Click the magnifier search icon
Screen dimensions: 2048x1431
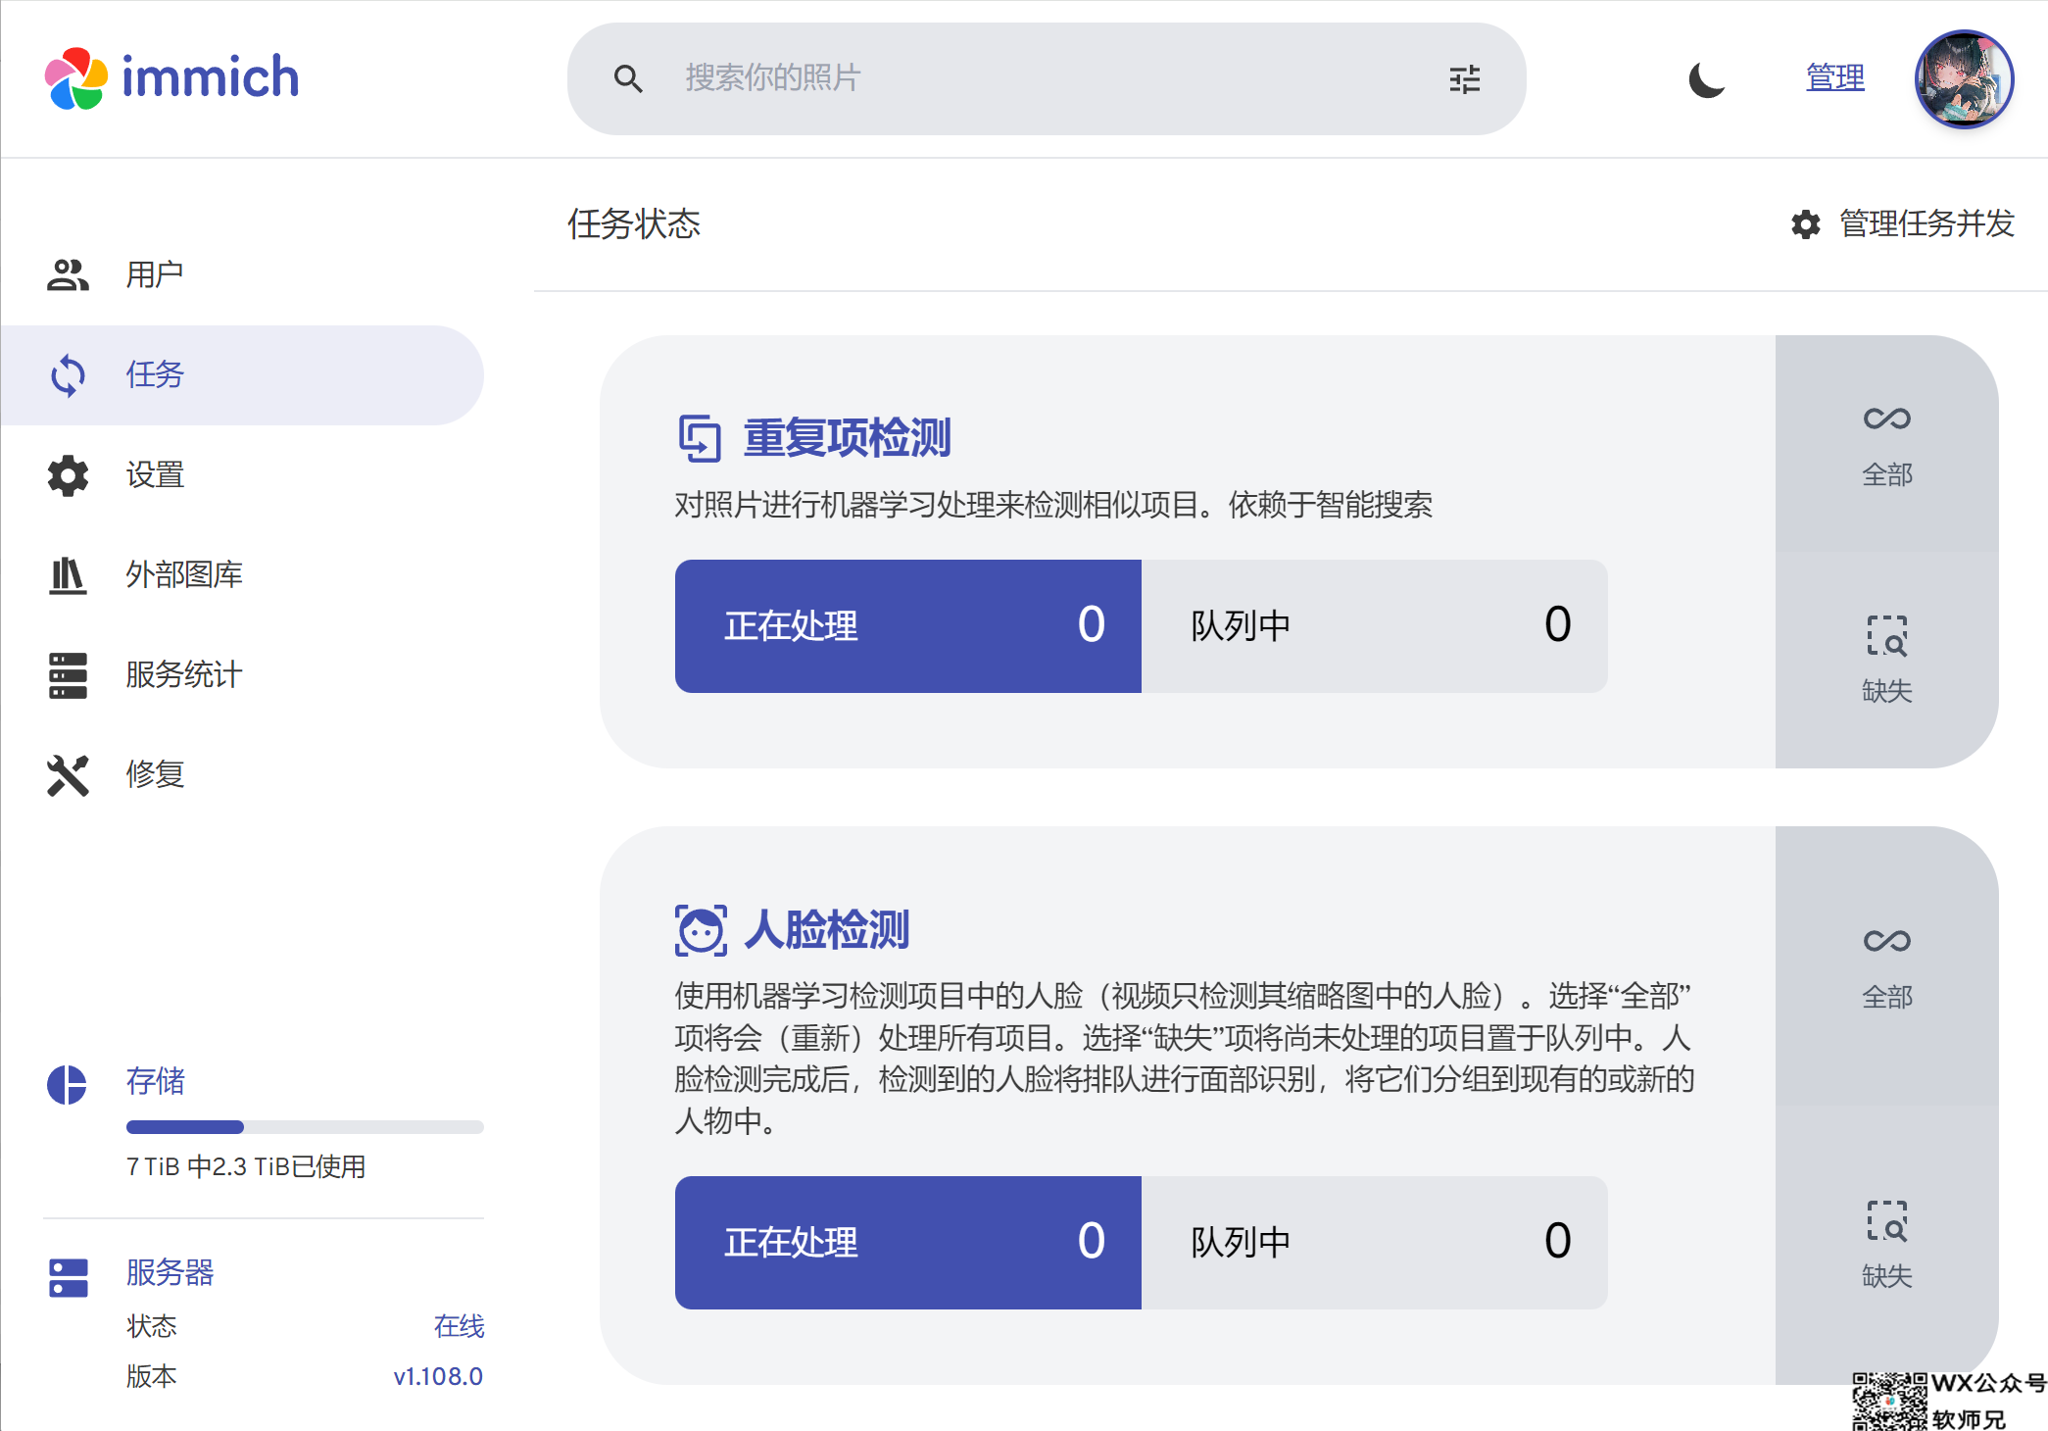[x=628, y=78]
